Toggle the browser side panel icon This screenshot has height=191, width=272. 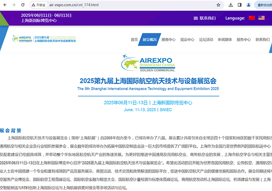point(239,5)
